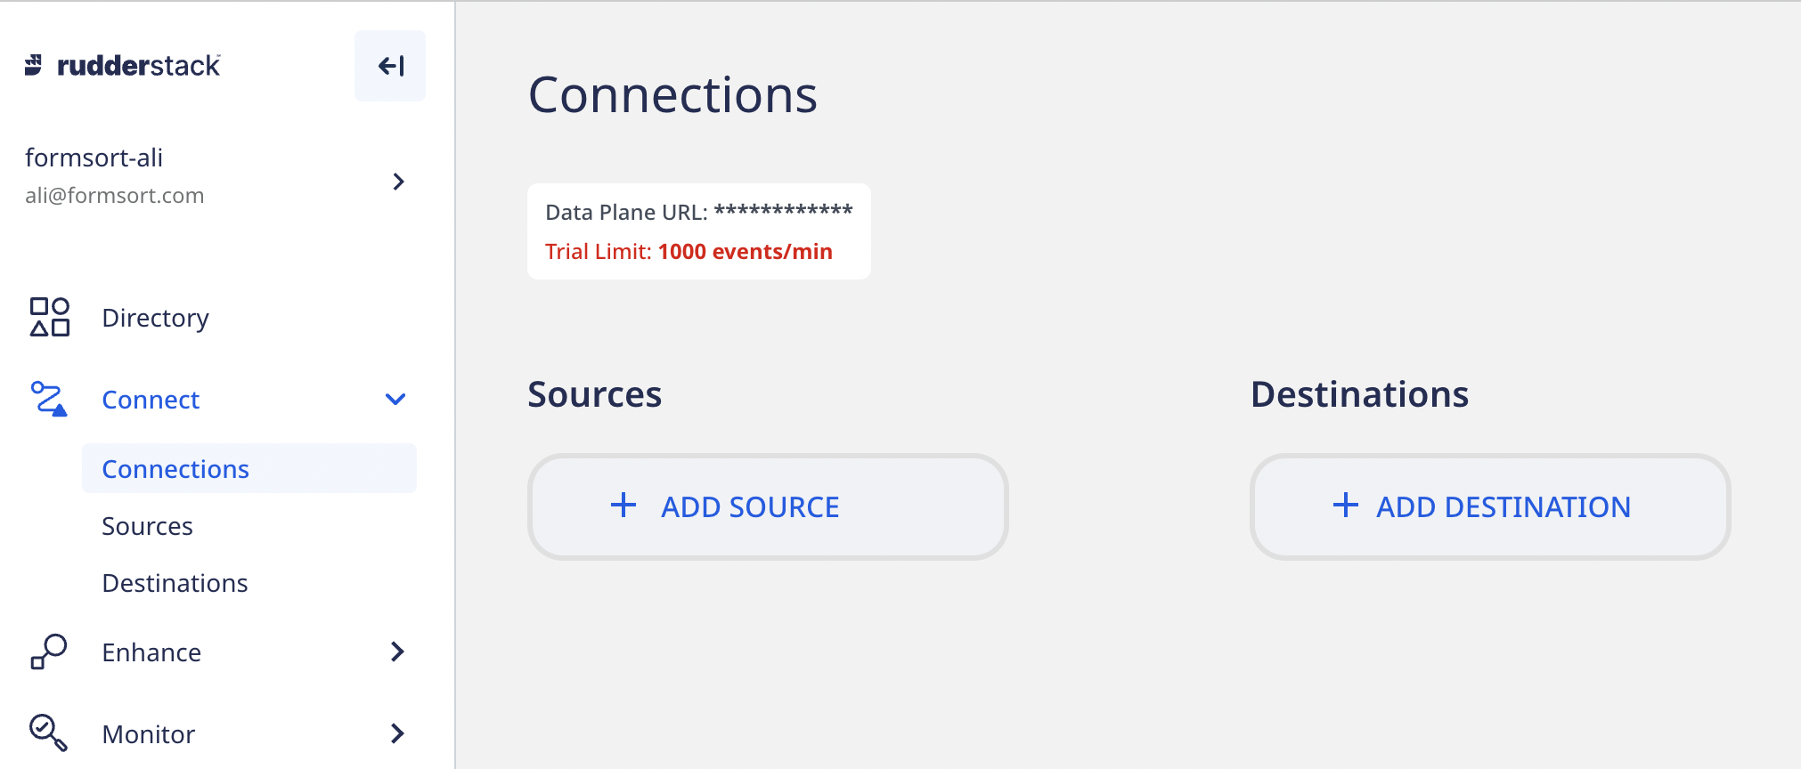1801x769 pixels.
Task: Click the plus icon on Add Destination
Action: click(1345, 506)
